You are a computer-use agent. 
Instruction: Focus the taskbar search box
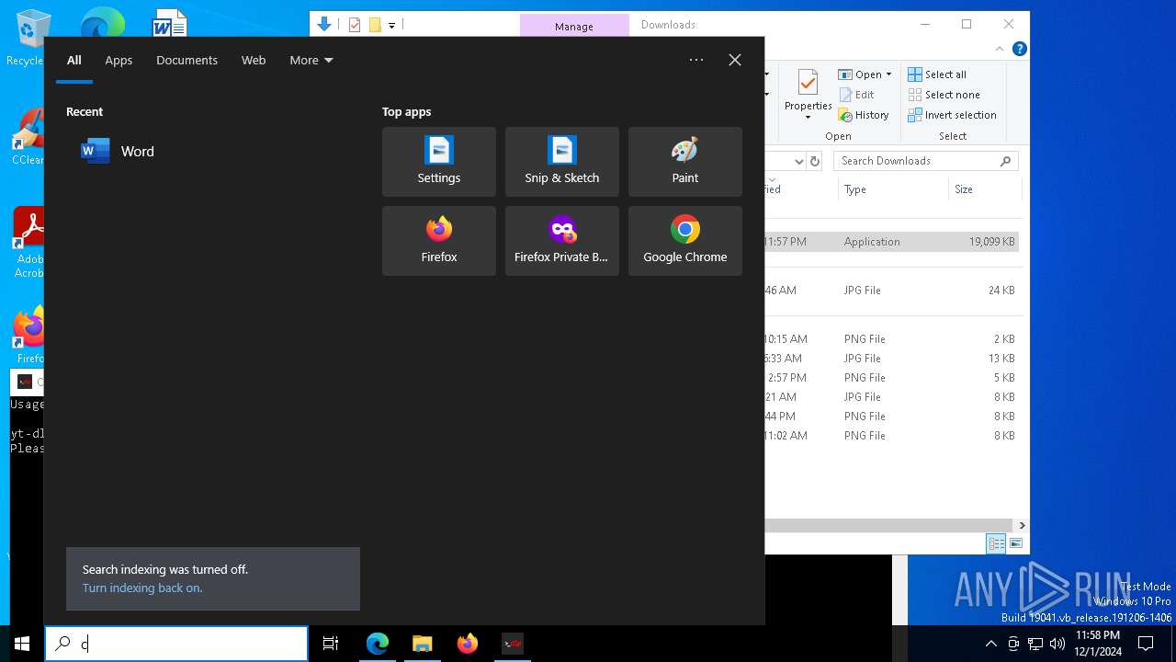click(x=176, y=644)
